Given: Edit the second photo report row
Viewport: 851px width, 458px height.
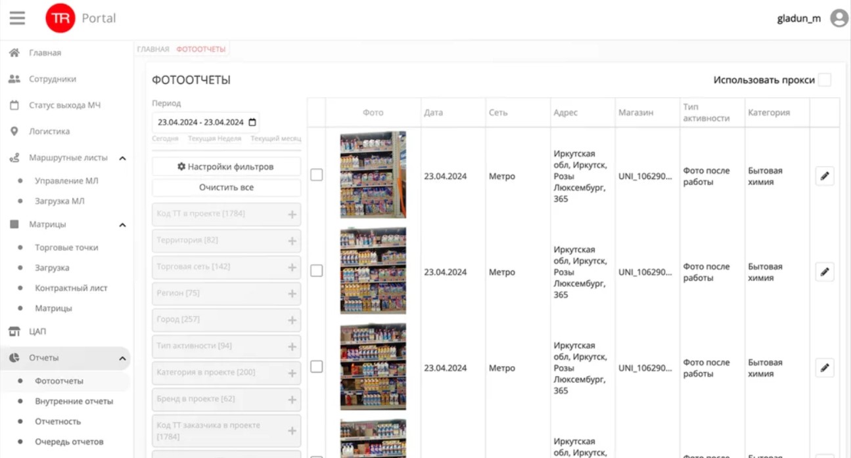Looking at the screenshot, I should coord(825,272).
